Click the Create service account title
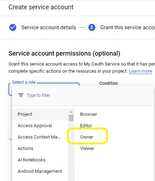Screen dimensions: 155x181 click(x=41, y=7)
